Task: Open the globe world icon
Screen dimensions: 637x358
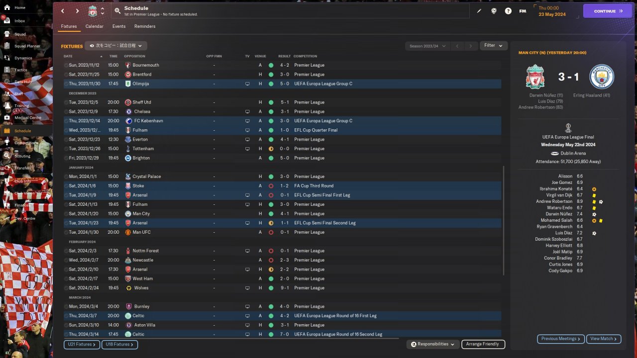Action: [x=494, y=11]
